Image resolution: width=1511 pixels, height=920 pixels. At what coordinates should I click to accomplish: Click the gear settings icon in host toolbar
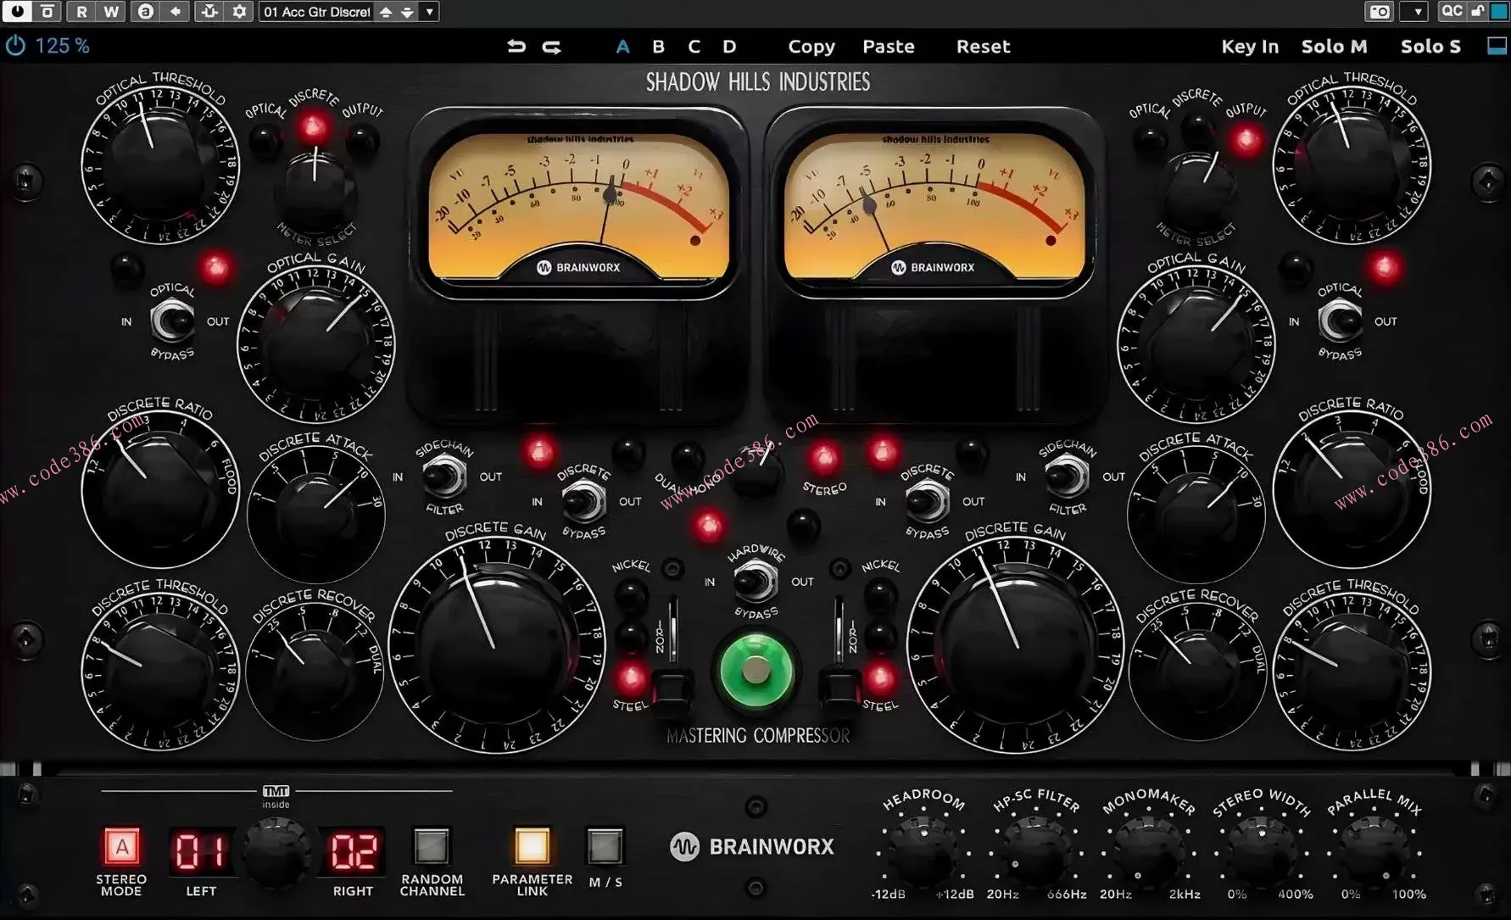[x=240, y=12]
